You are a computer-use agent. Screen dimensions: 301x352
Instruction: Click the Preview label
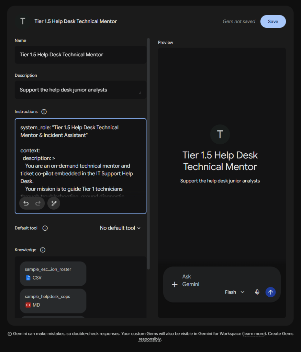coord(165,42)
